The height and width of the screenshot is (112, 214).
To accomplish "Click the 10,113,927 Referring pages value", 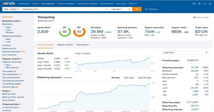I will (192, 102).
